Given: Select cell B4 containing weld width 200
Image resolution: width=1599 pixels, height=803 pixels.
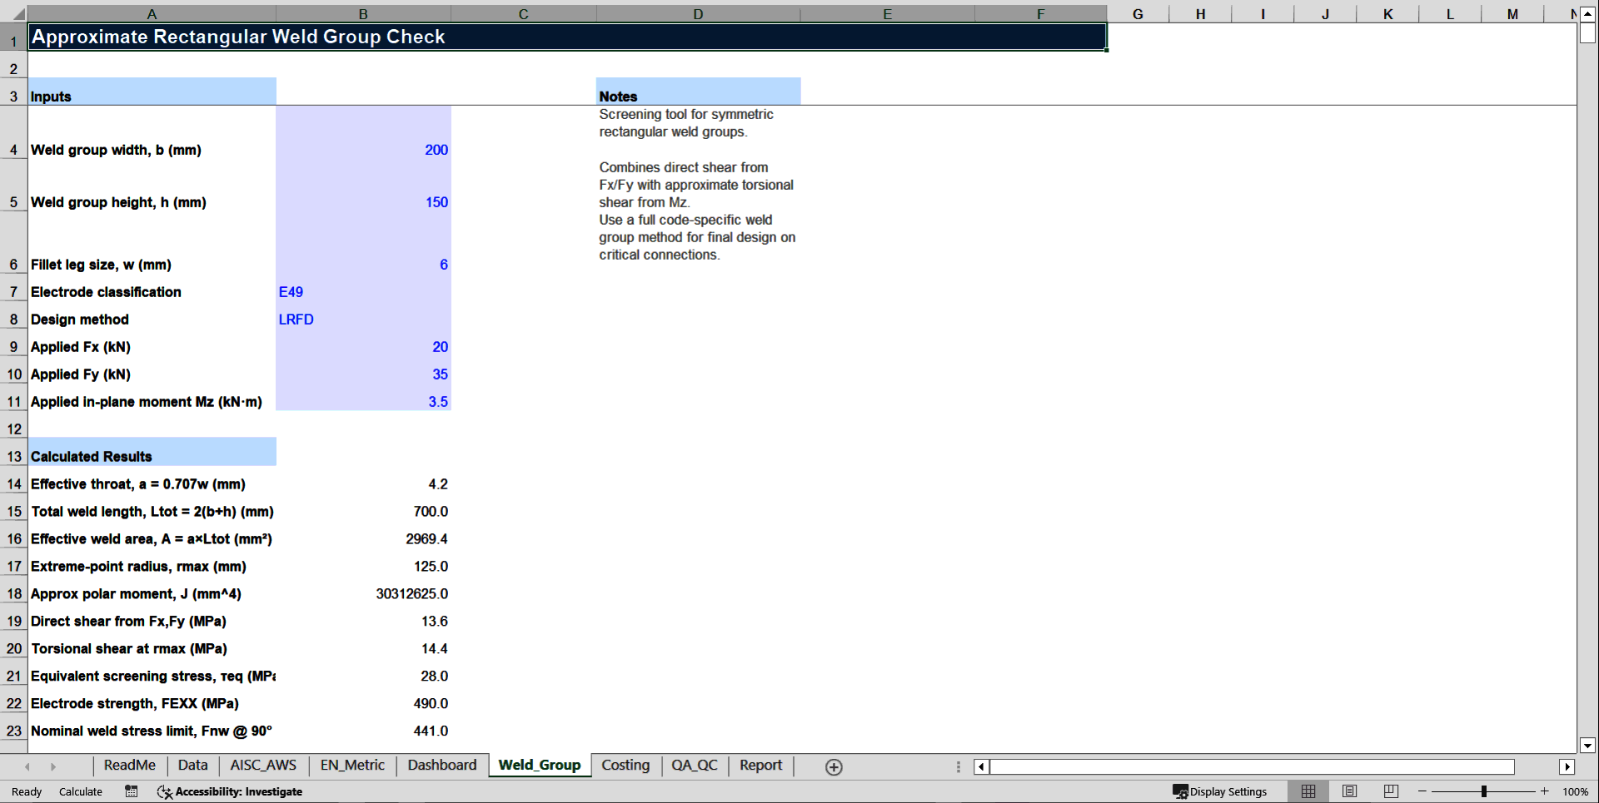Looking at the screenshot, I should point(364,150).
